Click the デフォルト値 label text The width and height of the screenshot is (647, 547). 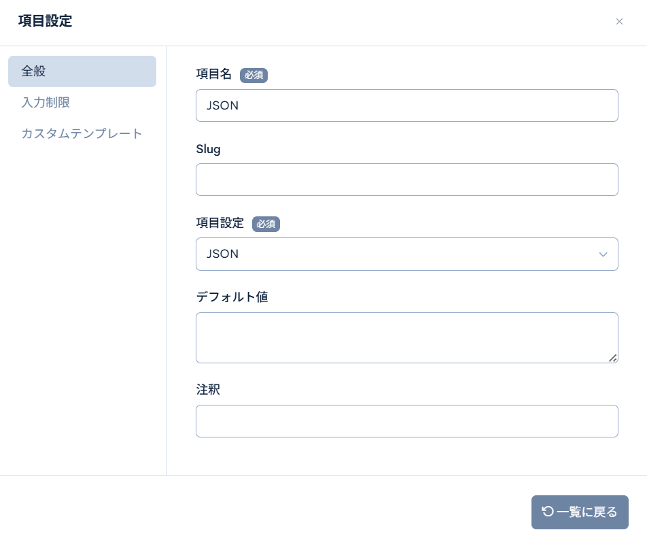pos(232,297)
